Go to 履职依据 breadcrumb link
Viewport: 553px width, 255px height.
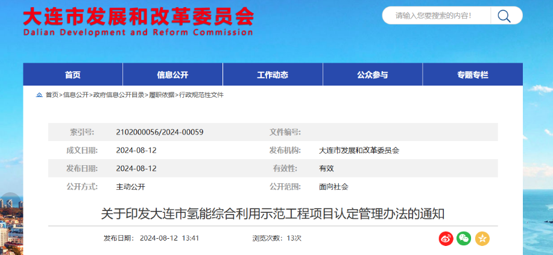coord(162,95)
